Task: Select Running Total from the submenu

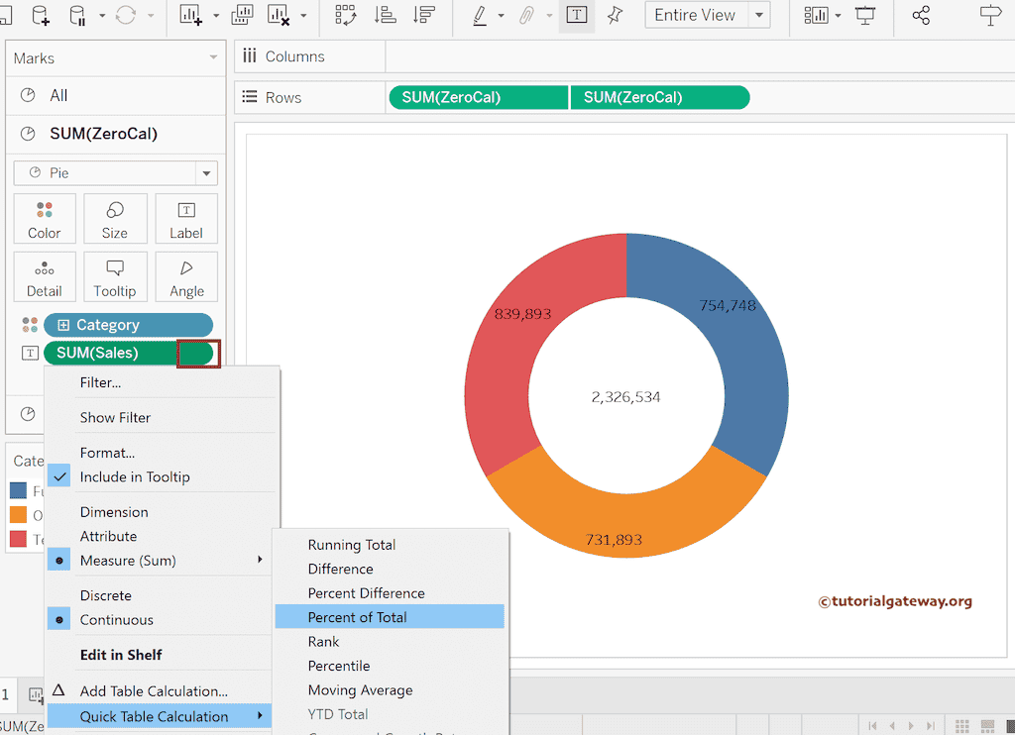Action: (351, 545)
